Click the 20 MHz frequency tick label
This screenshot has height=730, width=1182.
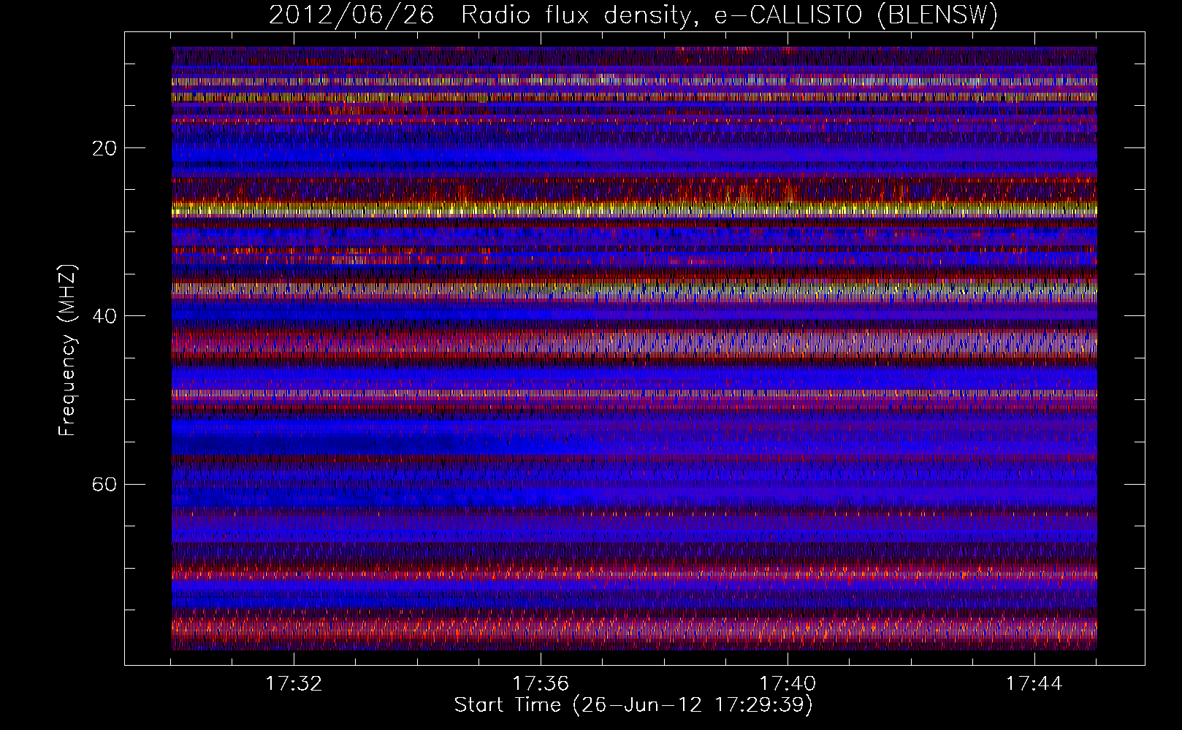[x=105, y=148]
